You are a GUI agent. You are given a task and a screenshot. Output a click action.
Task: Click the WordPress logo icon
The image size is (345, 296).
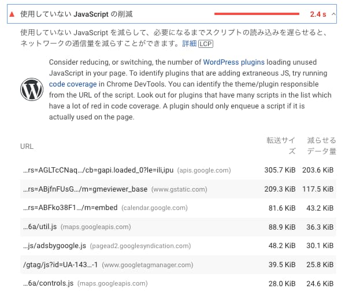[x=32, y=89]
